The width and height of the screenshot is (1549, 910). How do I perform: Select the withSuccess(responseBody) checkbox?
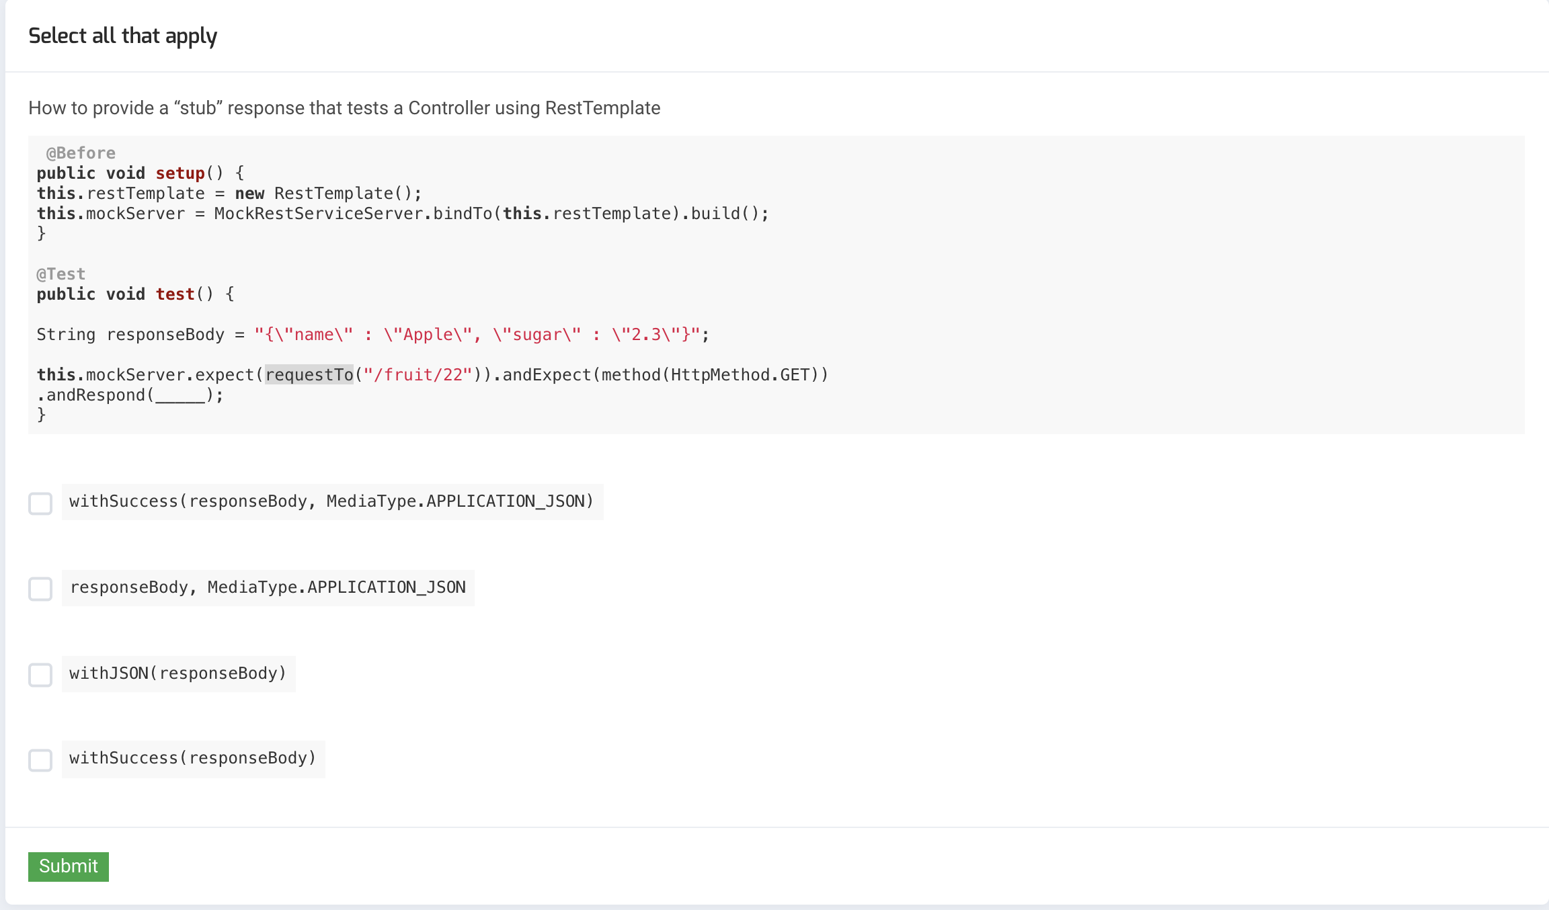coord(40,760)
